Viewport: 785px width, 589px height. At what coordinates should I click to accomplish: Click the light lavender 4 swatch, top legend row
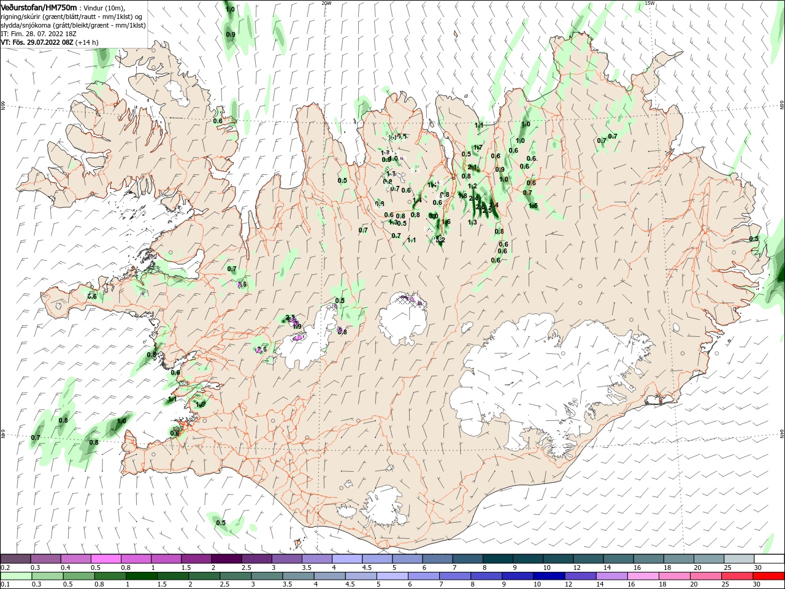coord(347,559)
